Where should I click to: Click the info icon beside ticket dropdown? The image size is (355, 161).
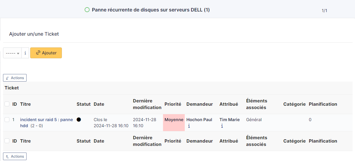coord(25,53)
